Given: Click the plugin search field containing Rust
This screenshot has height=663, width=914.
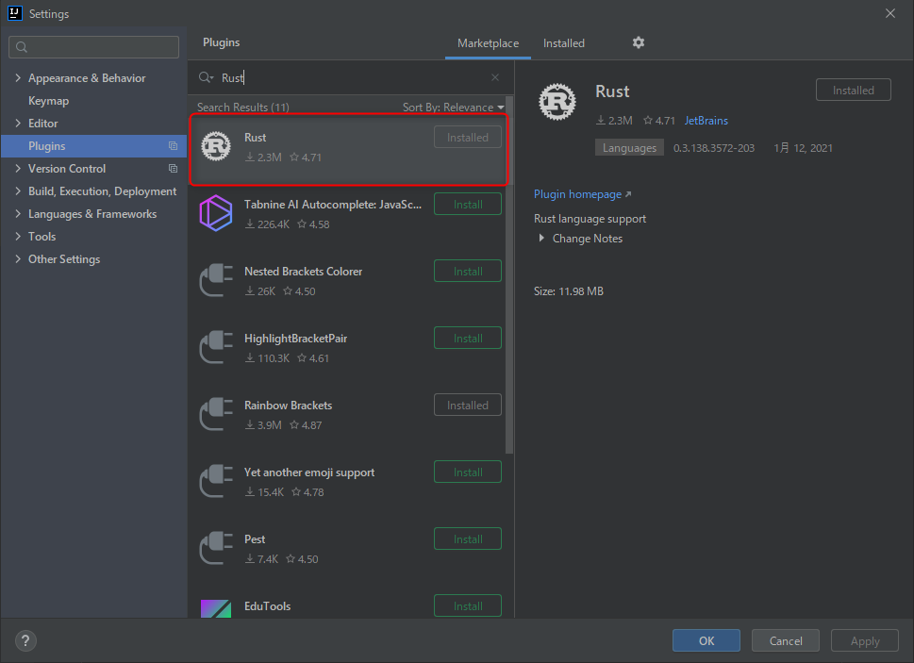Looking at the screenshot, I should (350, 77).
